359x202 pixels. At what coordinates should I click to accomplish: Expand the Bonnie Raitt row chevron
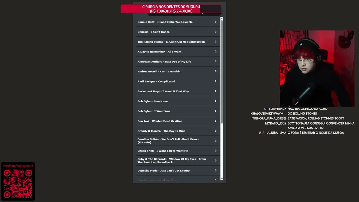point(215,22)
